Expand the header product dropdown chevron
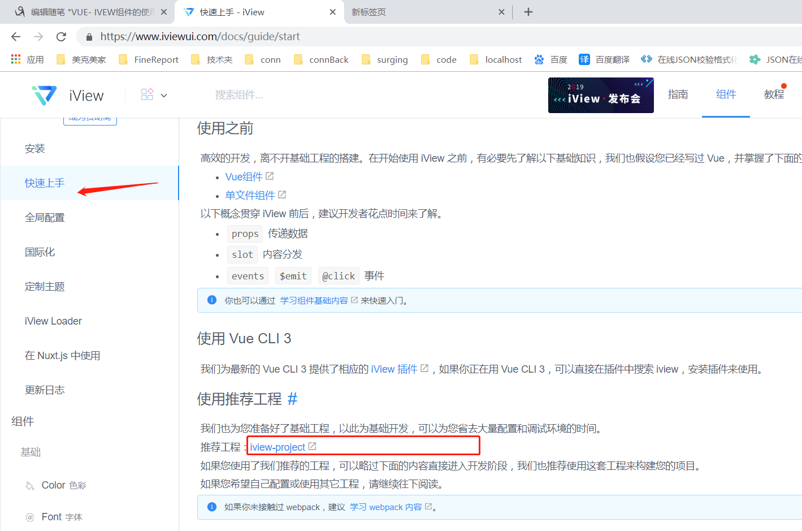 tap(164, 96)
